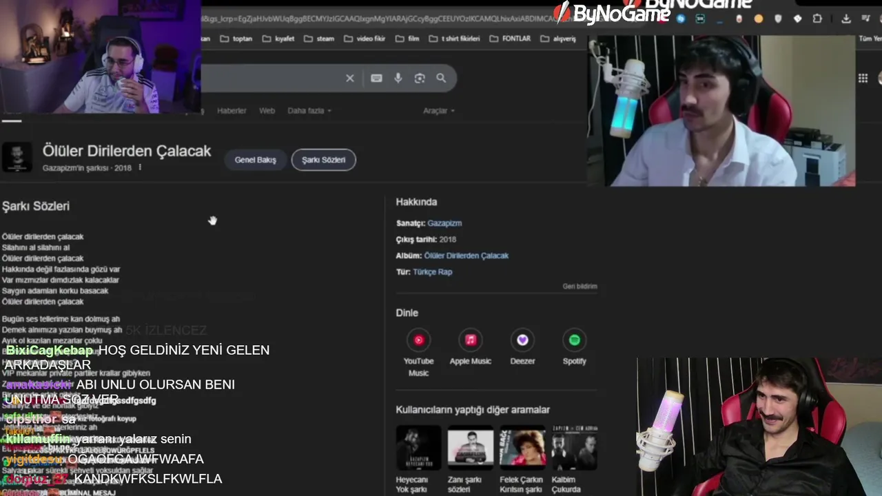Open the t shirt fikirleri bookmark folder
Viewport: 882px width, 496px height.
click(x=453, y=39)
